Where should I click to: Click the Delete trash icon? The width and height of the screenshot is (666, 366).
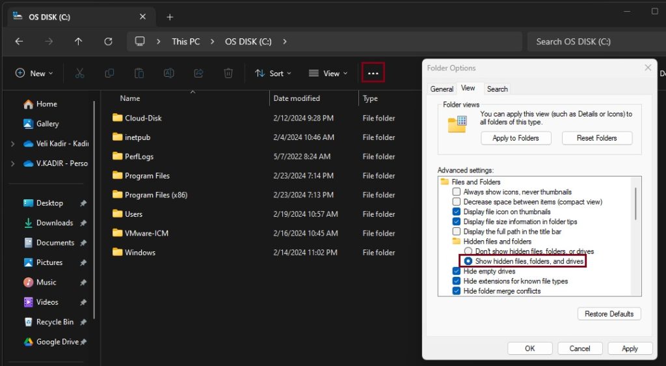pos(228,73)
